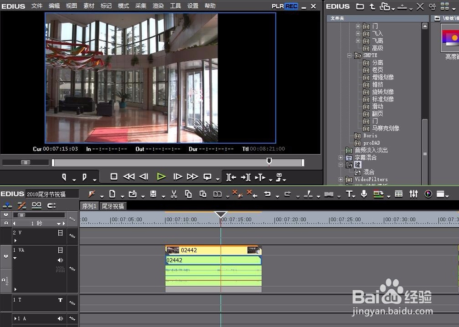
Task: Toggle audio mute on track 1 VA
Action: (x=60, y=260)
